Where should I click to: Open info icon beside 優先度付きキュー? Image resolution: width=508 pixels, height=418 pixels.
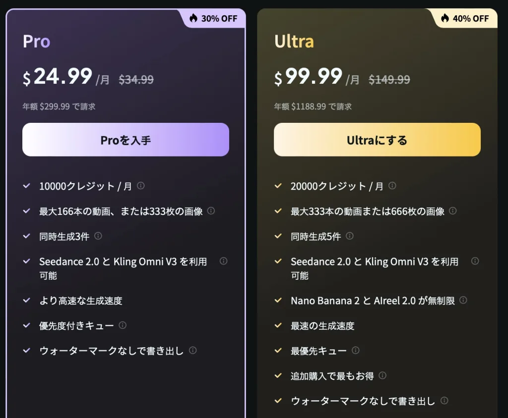pos(123,325)
